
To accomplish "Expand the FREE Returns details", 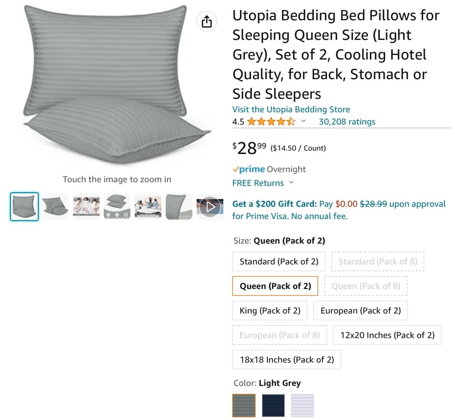I will click(x=291, y=183).
